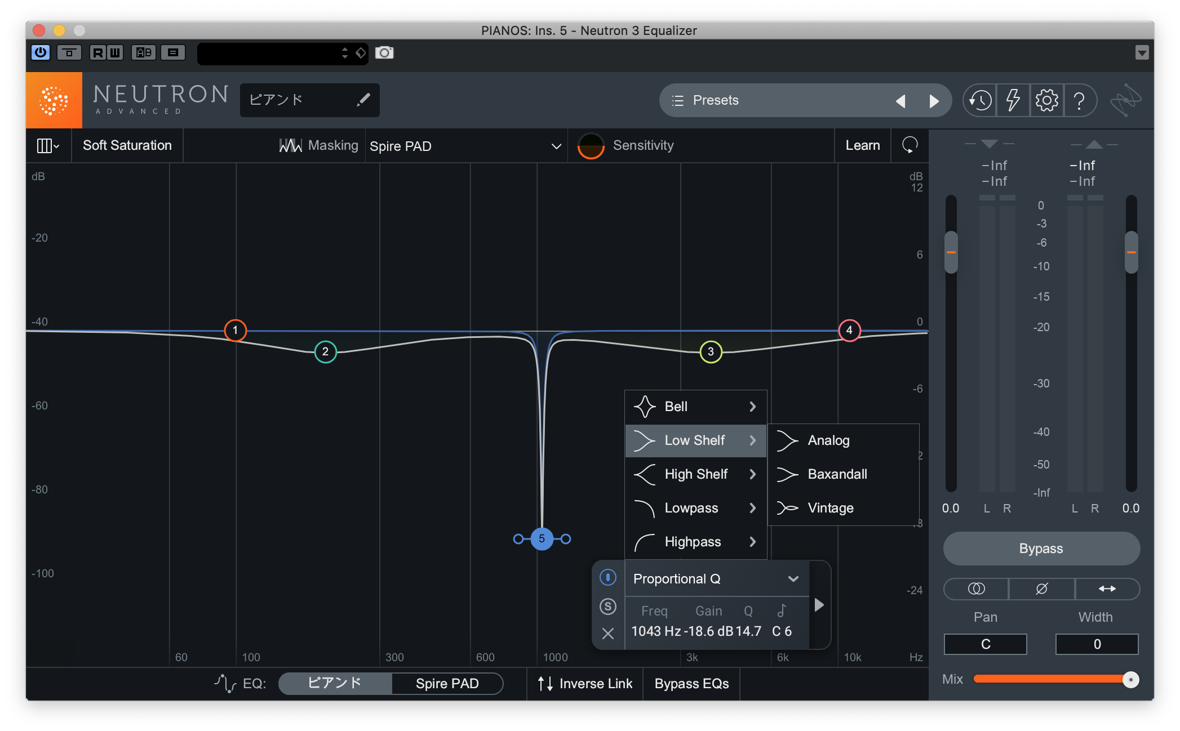Expand the Lowpass filter submenu
Screen dimensions: 1180x731
pos(695,508)
